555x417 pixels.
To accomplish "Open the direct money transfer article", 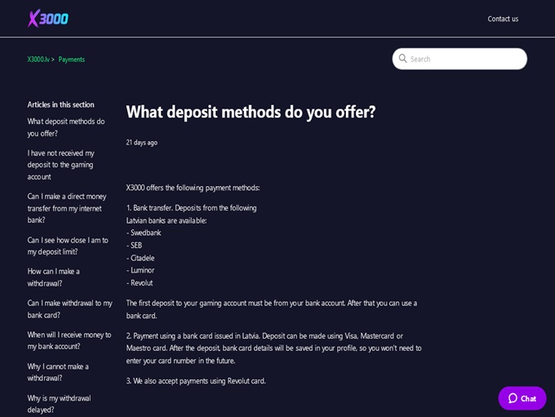I will (x=67, y=208).
